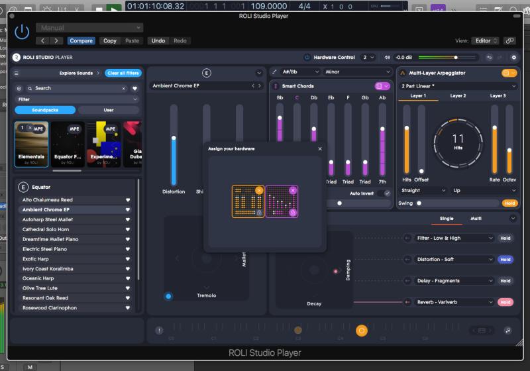
Task: Toggle the Auto Invert switch
Action: 384,193
